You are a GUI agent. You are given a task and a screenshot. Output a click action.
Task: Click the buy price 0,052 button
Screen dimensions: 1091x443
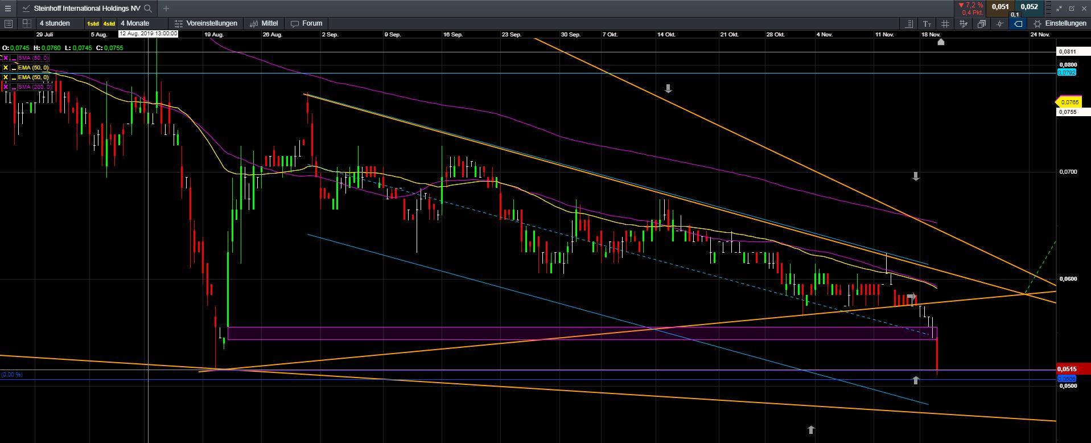(x=1030, y=7)
